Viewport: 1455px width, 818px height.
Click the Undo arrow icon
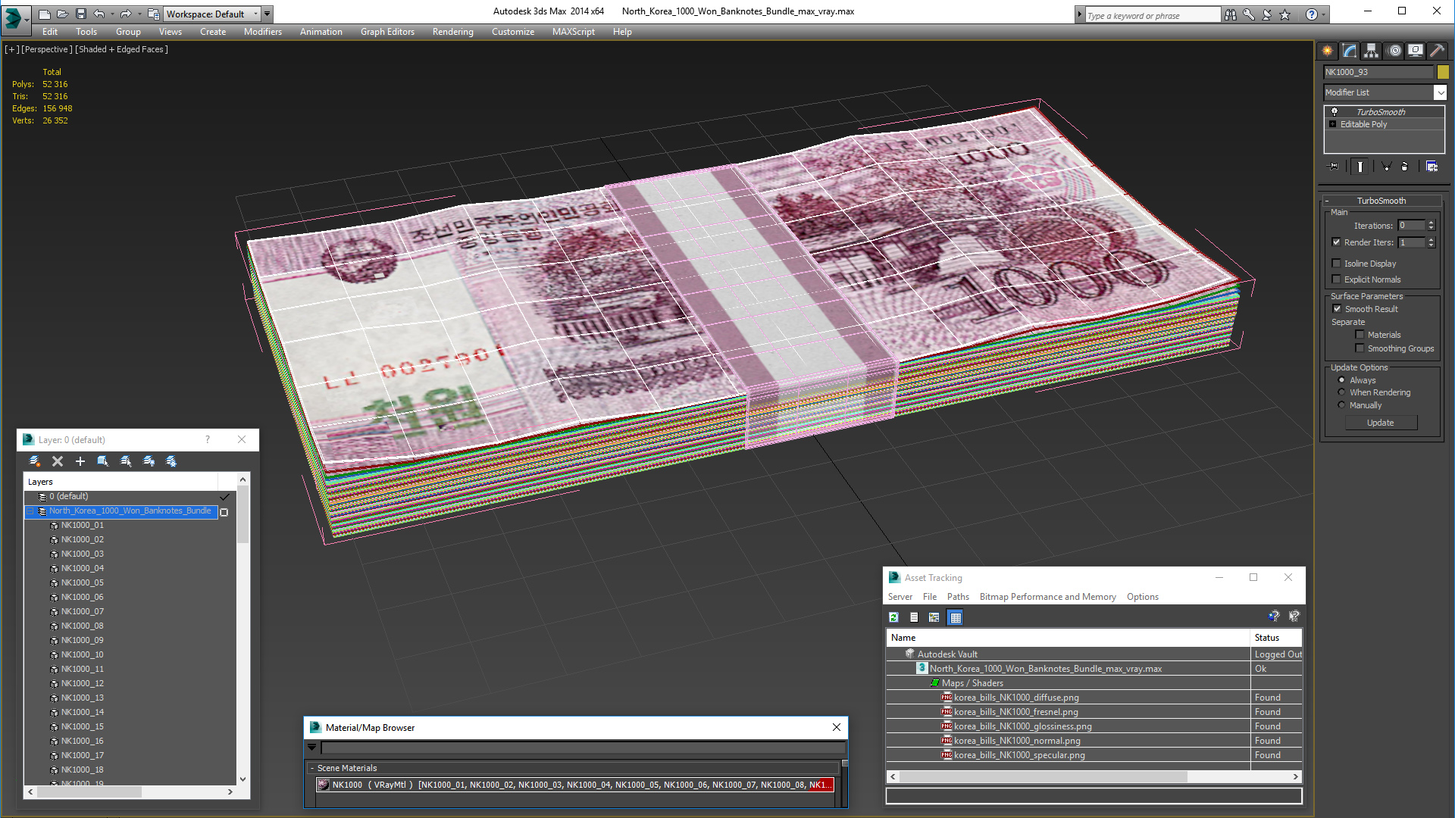99,14
